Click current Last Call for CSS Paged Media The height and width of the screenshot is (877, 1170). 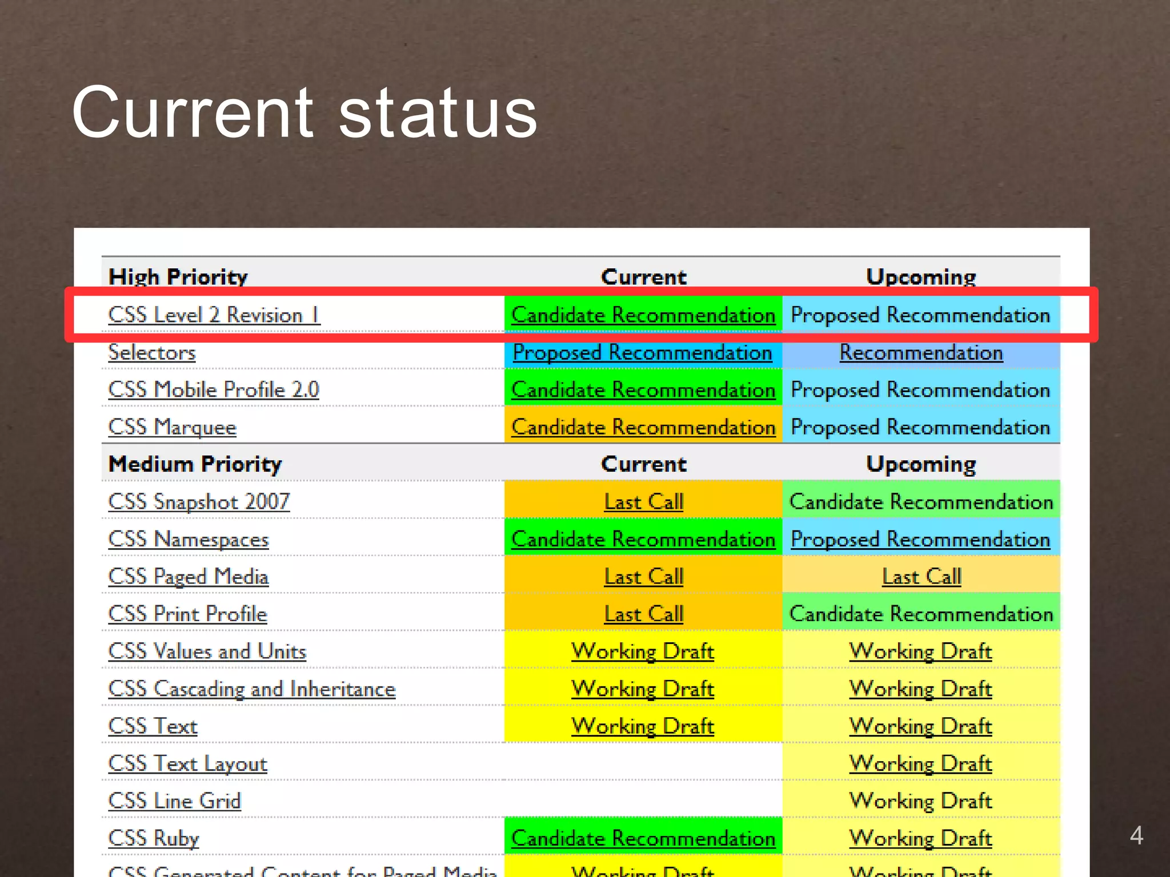[x=644, y=577]
